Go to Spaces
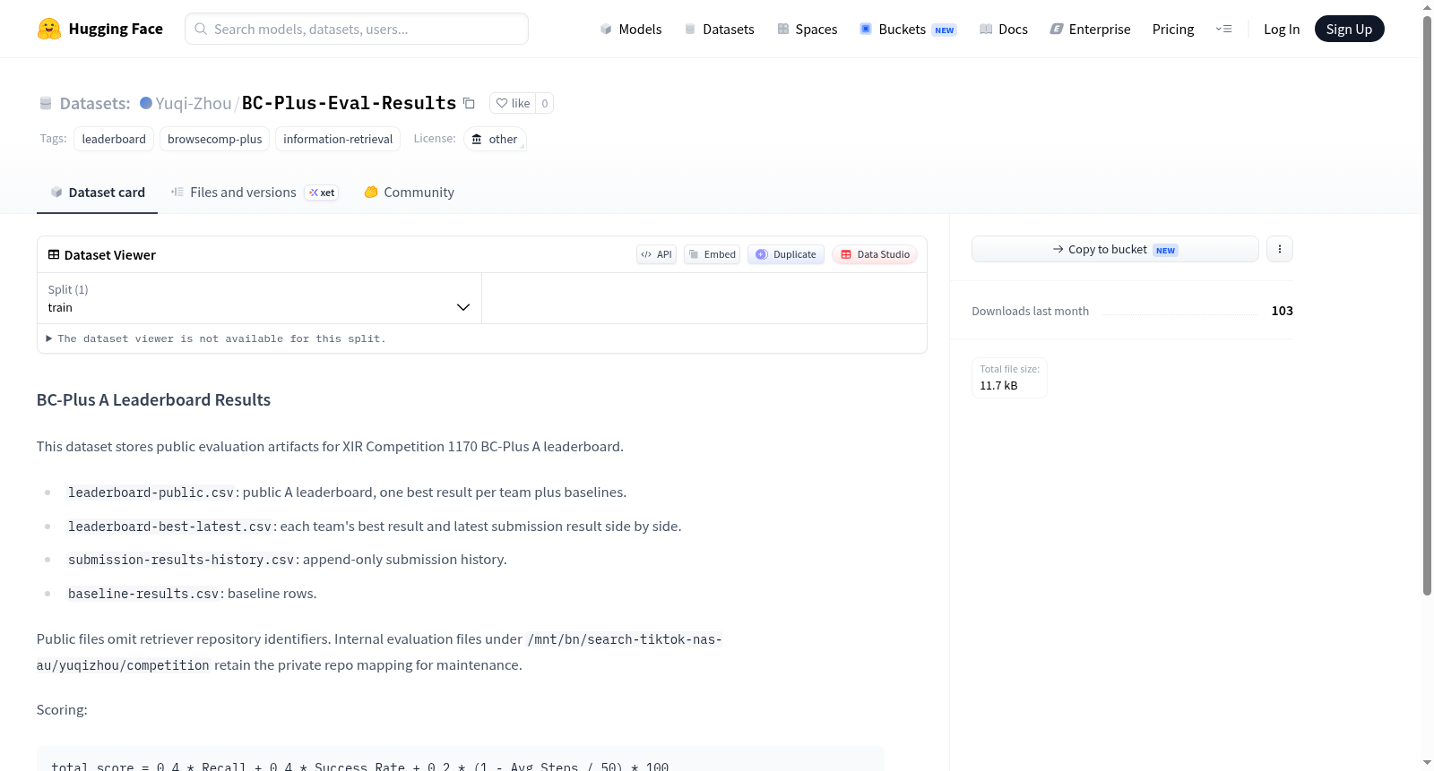Image resolution: width=1434 pixels, height=771 pixels. point(807,29)
